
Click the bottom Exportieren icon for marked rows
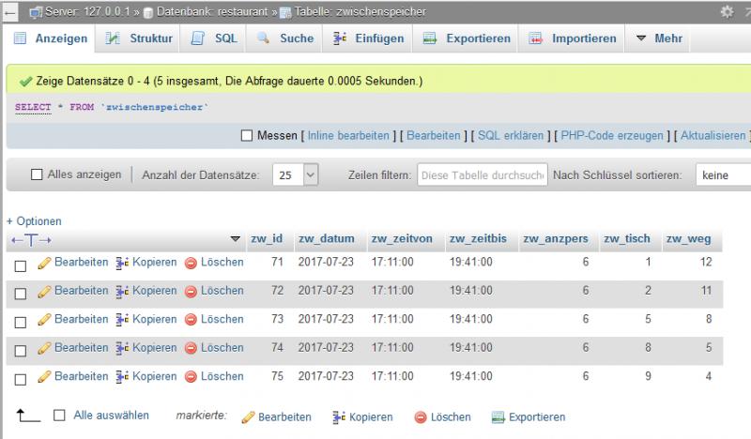coord(499,417)
